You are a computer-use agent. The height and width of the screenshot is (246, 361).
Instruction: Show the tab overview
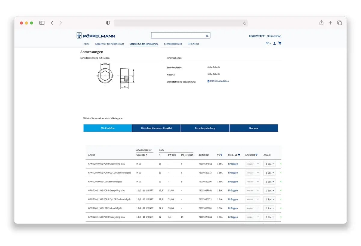click(x=340, y=23)
